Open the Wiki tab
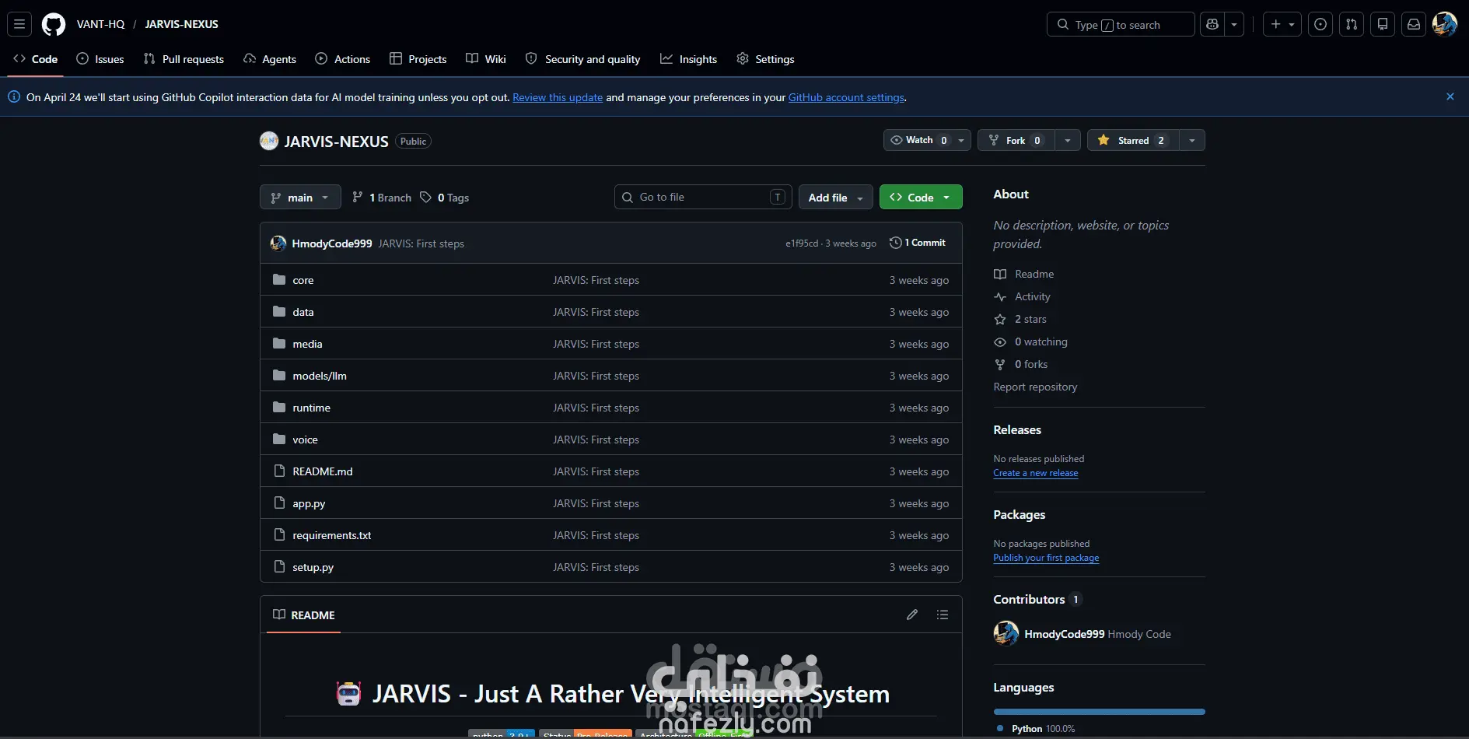 click(486, 59)
